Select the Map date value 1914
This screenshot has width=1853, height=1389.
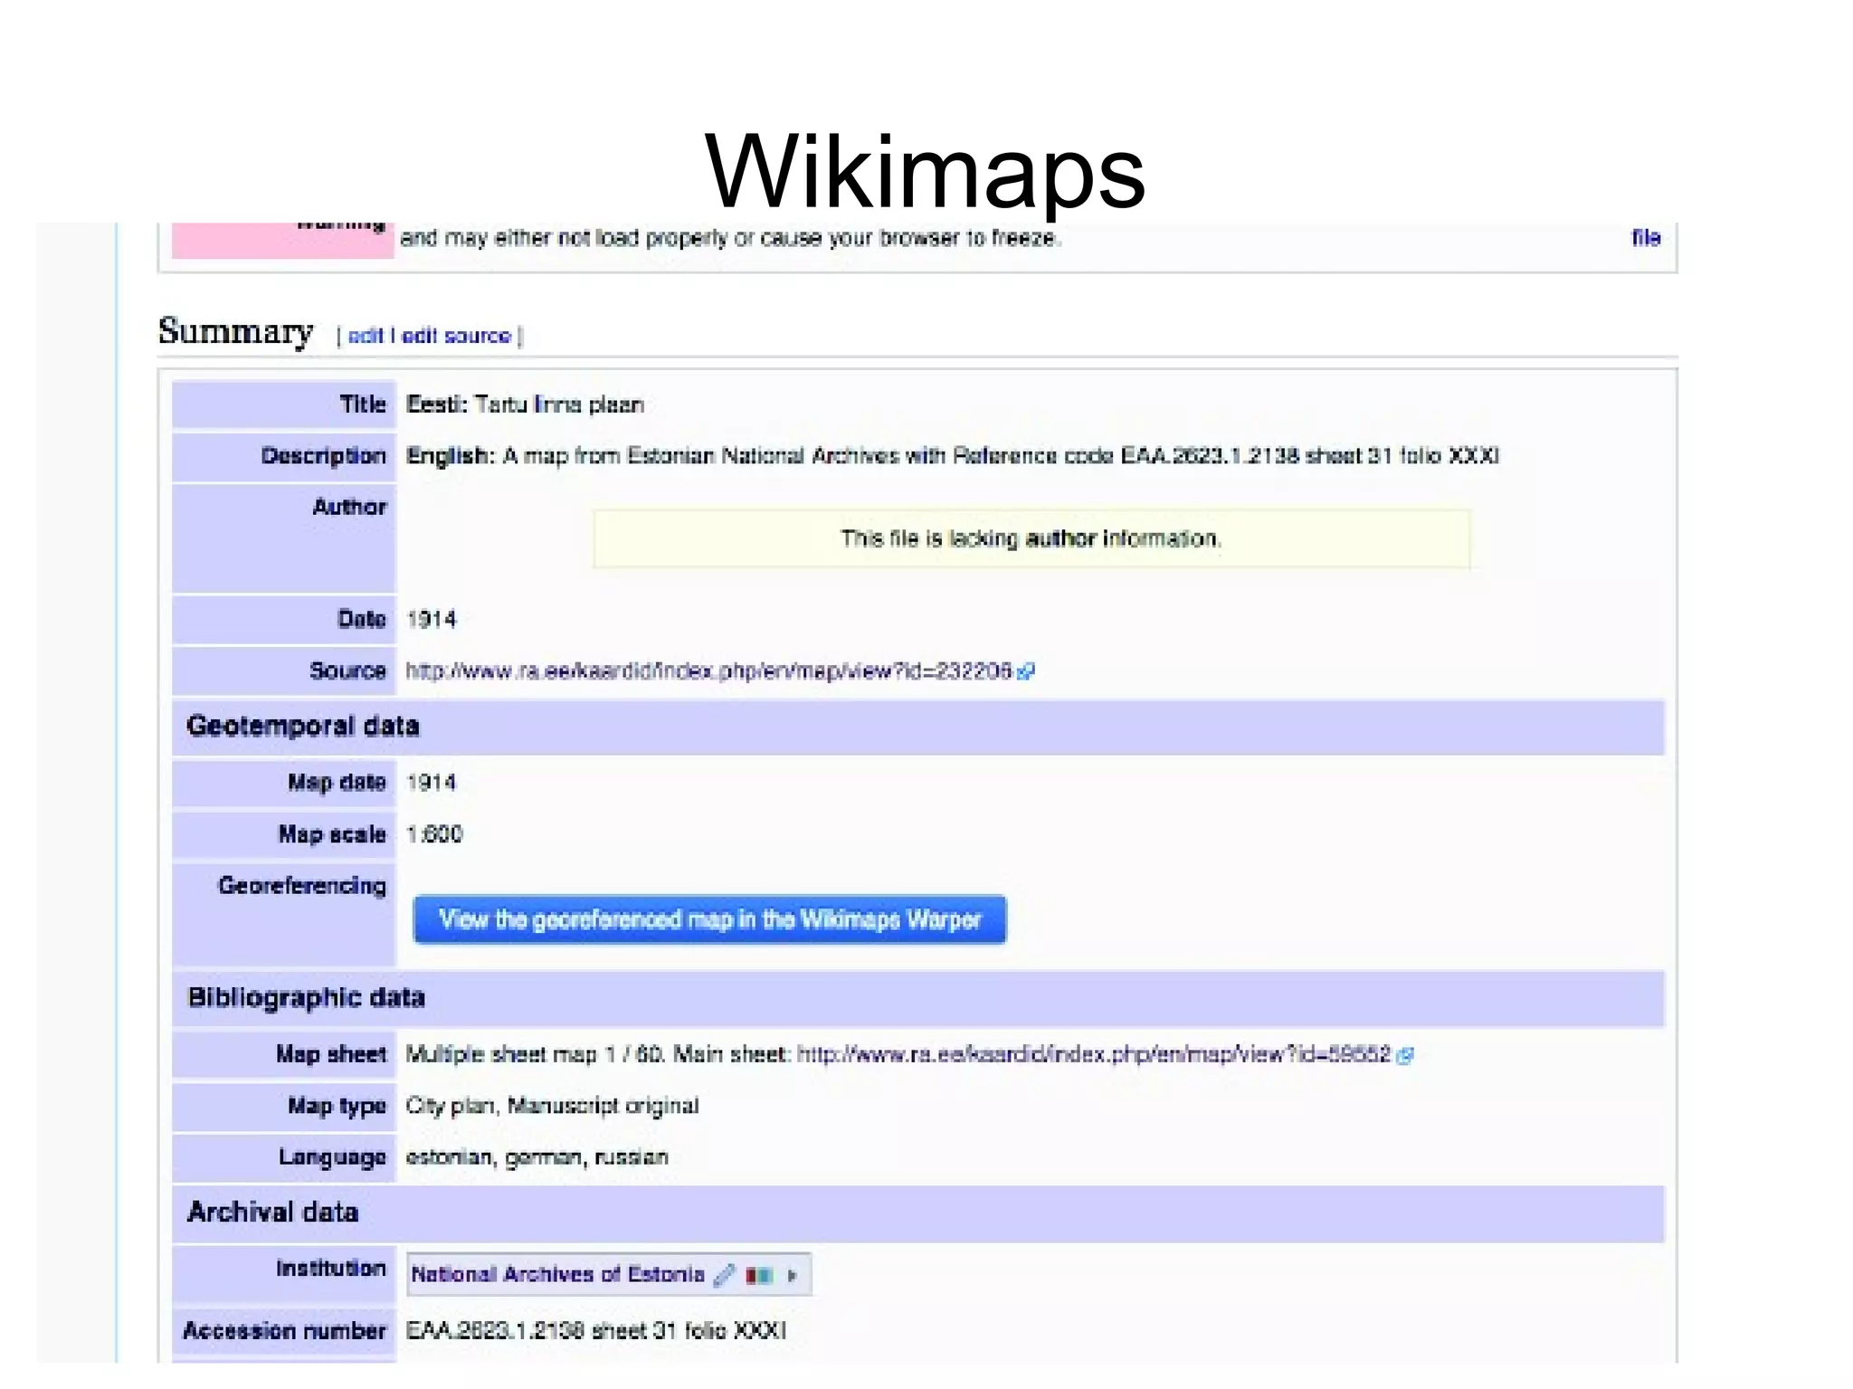431,783
